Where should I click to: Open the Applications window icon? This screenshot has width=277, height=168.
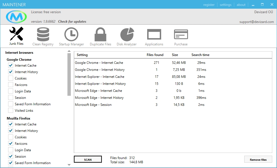(x=154, y=34)
